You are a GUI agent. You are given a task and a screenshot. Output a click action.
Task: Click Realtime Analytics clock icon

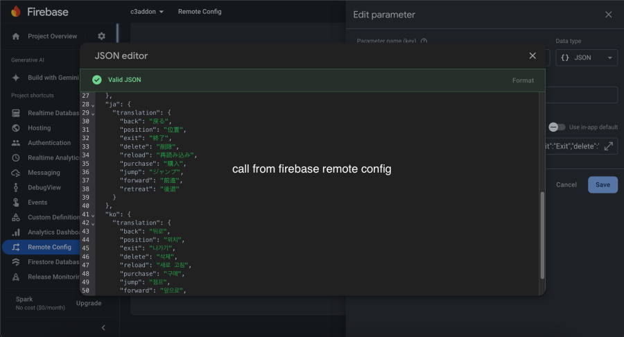click(x=16, y=158)
